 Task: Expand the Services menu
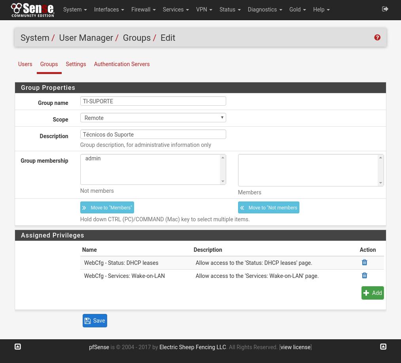(176, 10)
